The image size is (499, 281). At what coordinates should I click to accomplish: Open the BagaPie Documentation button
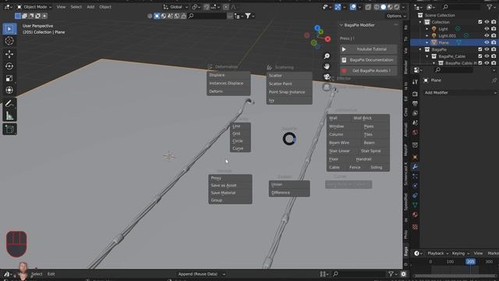pos(369,60)
